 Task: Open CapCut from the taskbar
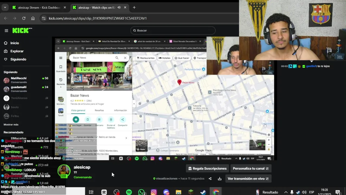tap(104, 192)
